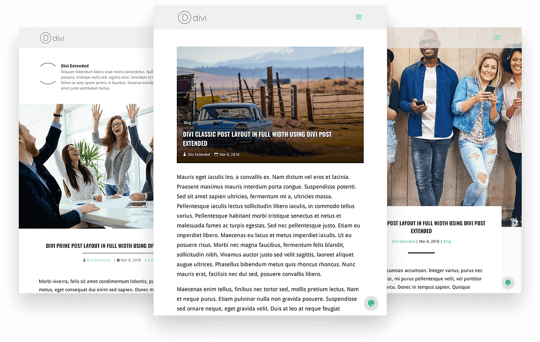Click the paragraph starting Maecenas enim tellus
The image size is (540, 342).
(x=268, y=299)
